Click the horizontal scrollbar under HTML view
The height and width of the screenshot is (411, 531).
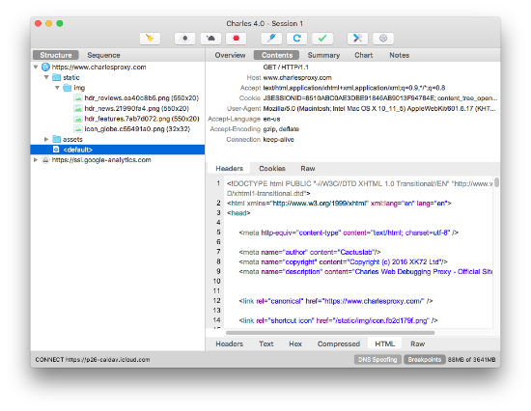pyautogui.click(x=330, y=333)
